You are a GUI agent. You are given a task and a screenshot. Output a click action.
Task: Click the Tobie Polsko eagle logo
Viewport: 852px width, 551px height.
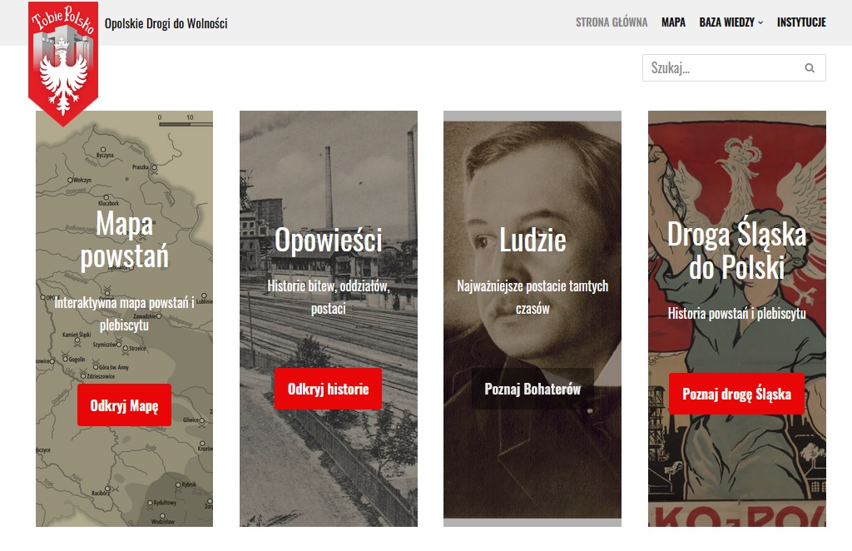tap(63, 63)
